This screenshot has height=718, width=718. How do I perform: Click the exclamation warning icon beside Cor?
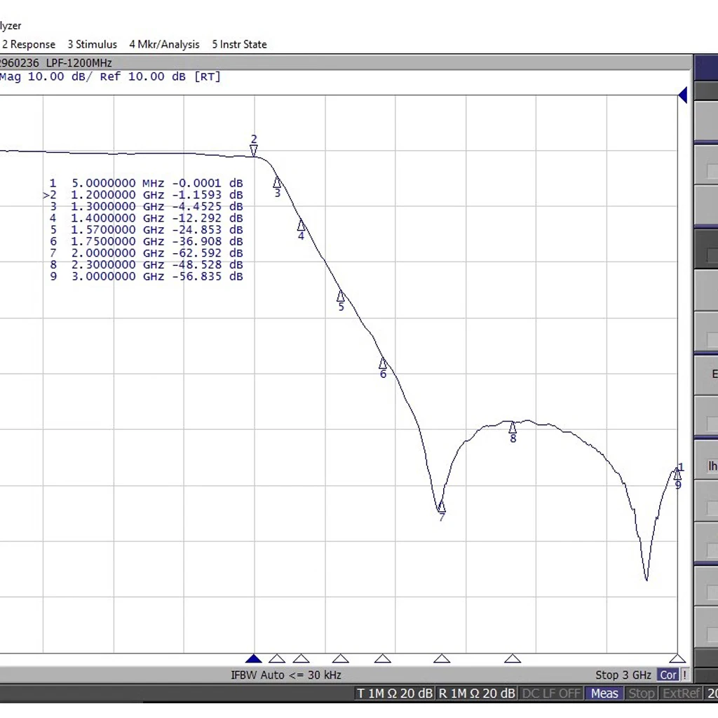685,675
